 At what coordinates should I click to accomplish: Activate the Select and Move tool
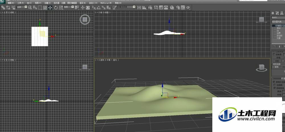[50, 7]
